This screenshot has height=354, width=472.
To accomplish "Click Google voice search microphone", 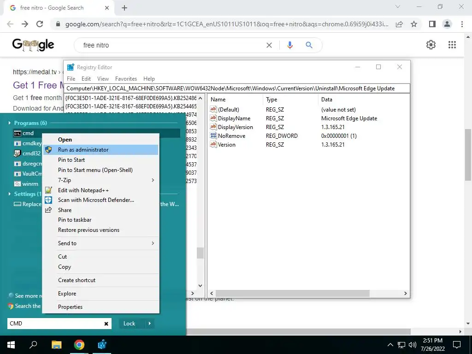I will point(290,45).
